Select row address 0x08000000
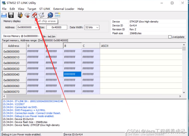 coord(14,51)
